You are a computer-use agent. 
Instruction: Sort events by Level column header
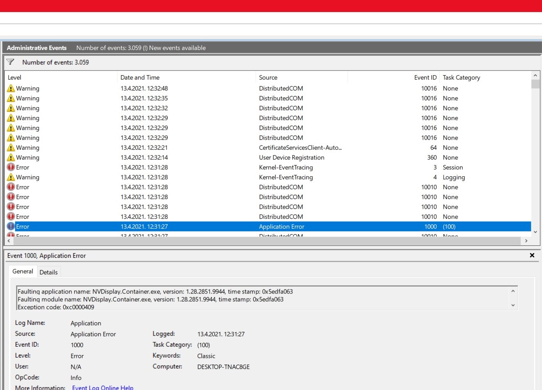coord(15,77)
